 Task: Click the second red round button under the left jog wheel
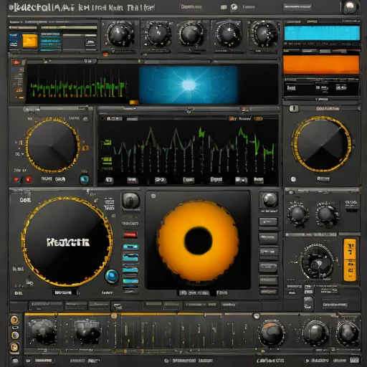[x=29, y=179]
